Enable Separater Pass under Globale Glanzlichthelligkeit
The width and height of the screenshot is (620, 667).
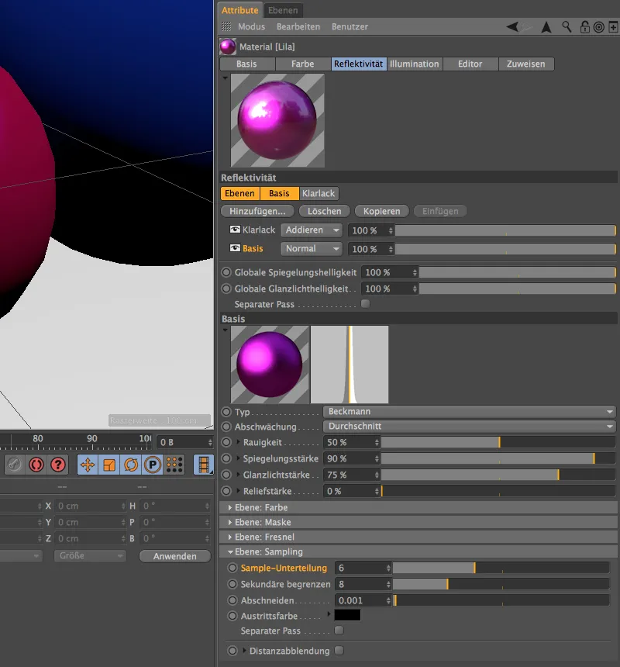365,304
